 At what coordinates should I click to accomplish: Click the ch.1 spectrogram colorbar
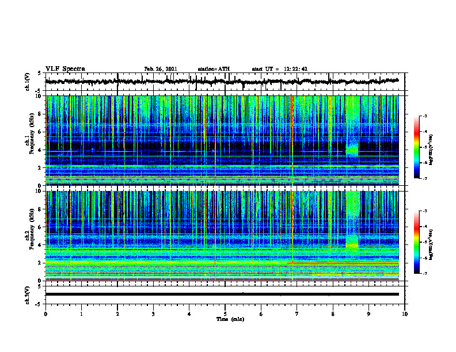(417, 147)
